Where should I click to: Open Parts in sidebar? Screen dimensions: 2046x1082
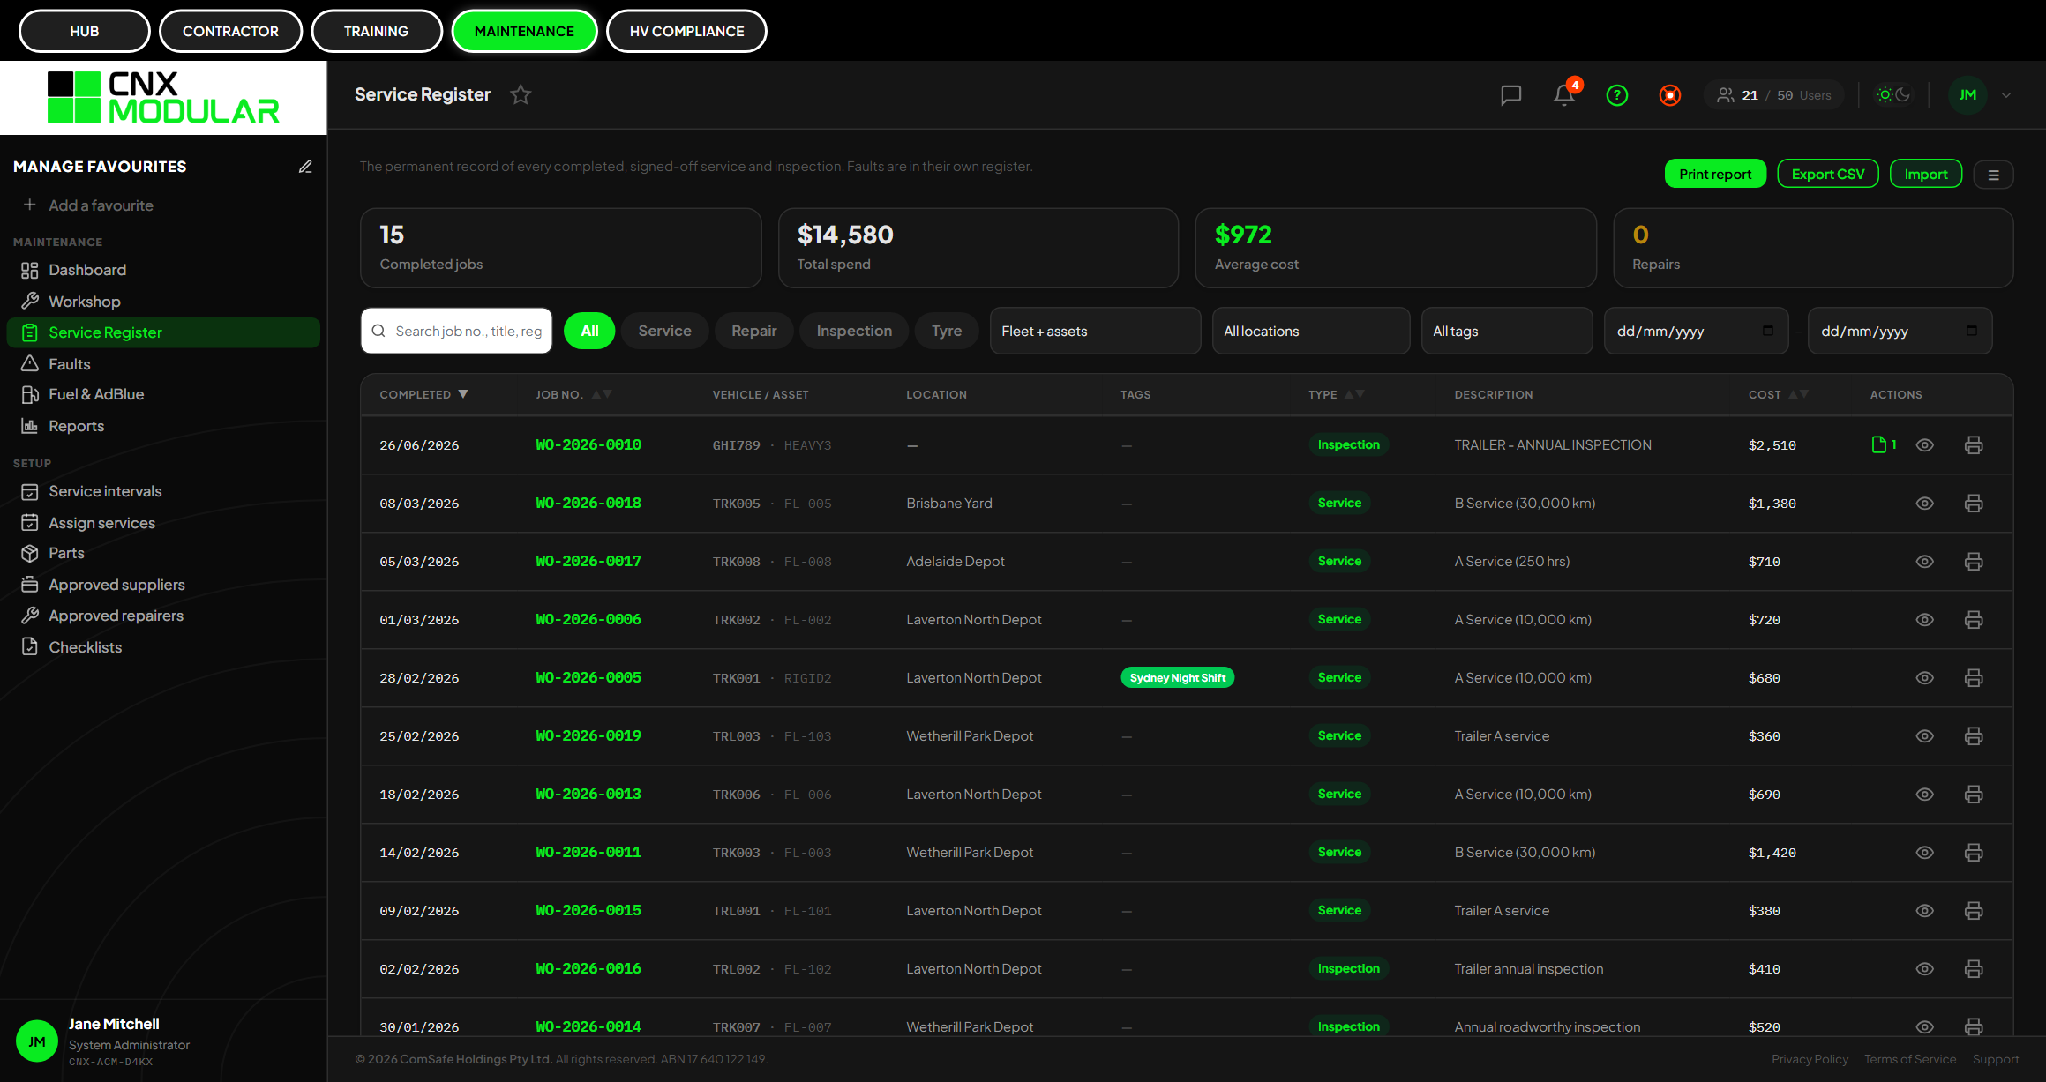click(163, 553)
